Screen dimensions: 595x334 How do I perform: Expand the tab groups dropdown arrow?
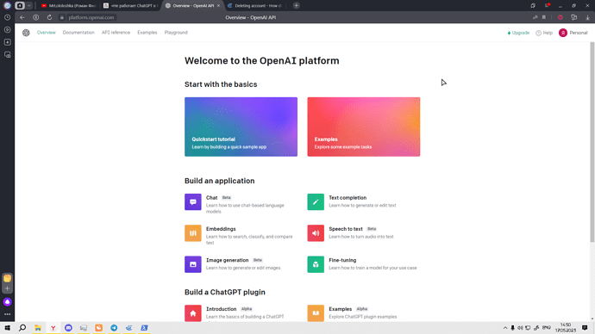coord(28,6)
